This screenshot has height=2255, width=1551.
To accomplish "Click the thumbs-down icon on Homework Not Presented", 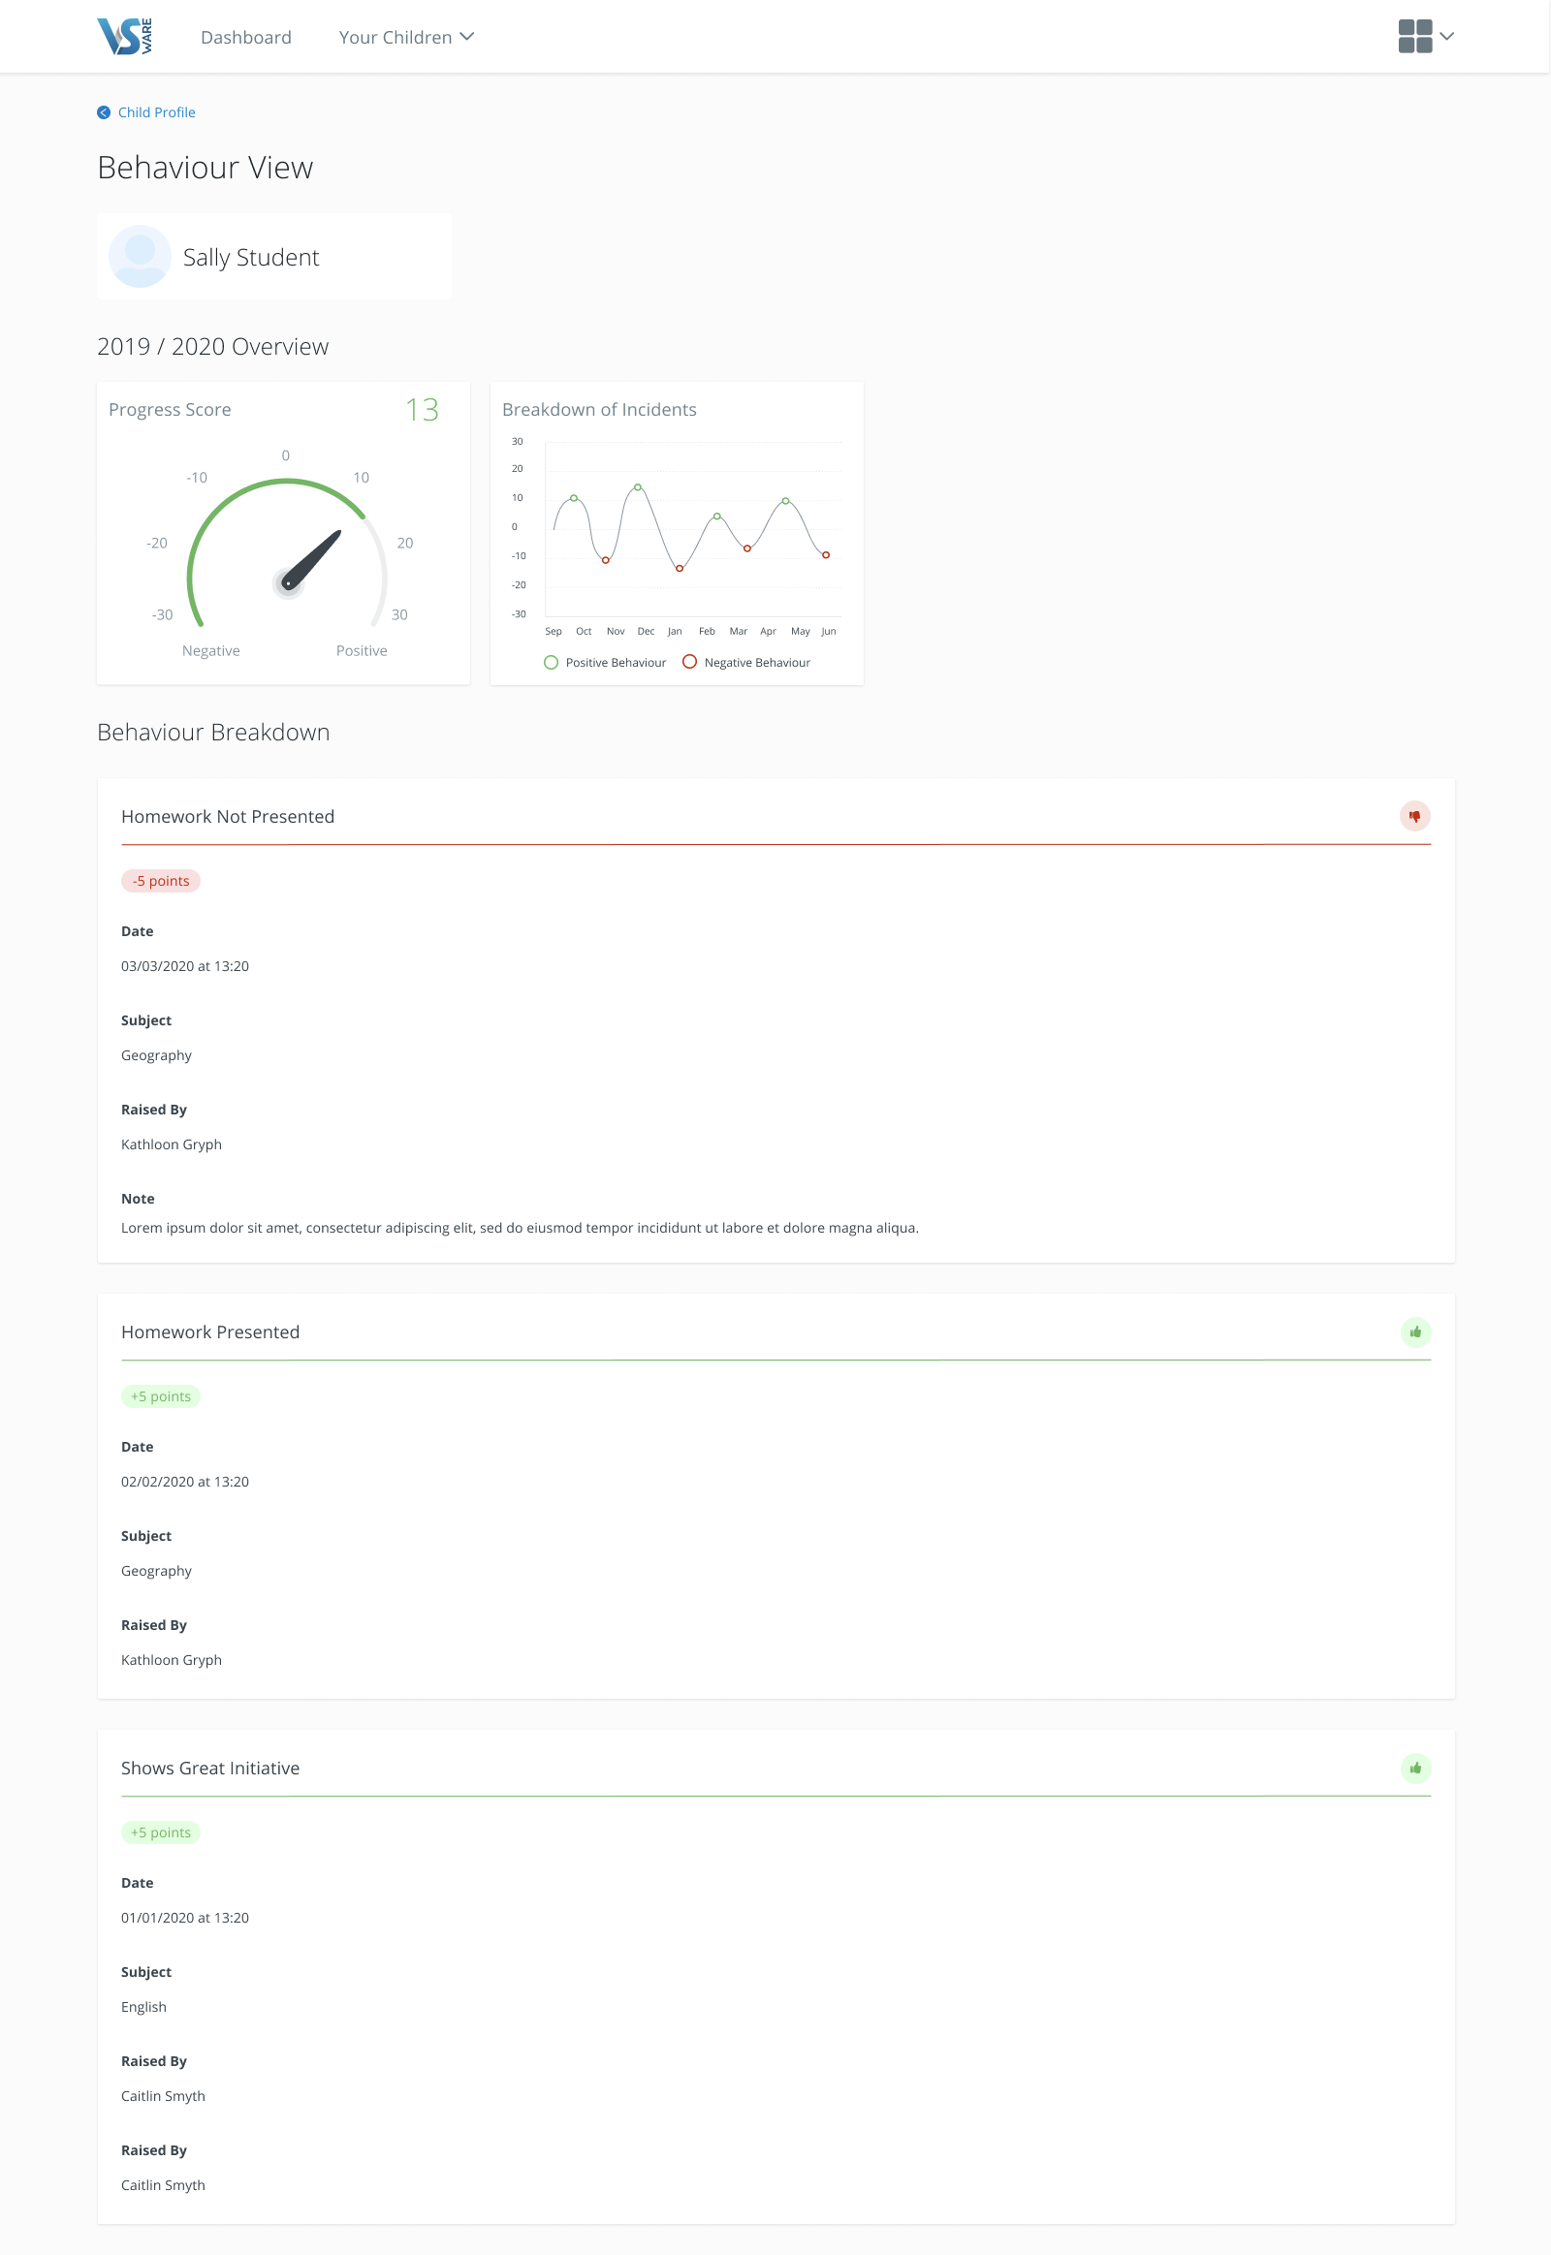I will pos(1414,816).
